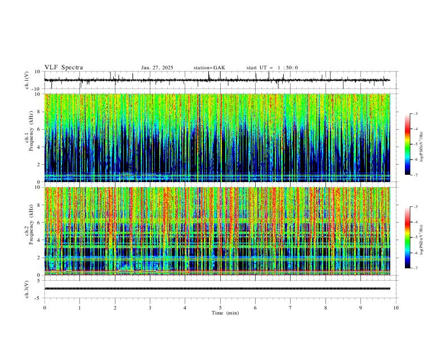This screenshot has width=446, height=345.
Task: Click the "station=GAK" header label
Action: [x=209, y=68]
